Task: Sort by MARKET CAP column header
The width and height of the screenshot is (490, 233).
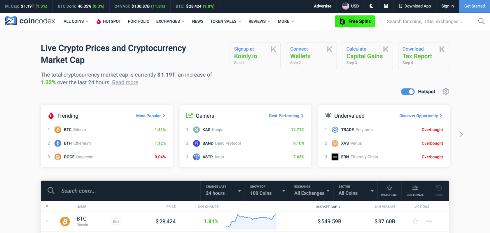Action: (x=328, y=207)
